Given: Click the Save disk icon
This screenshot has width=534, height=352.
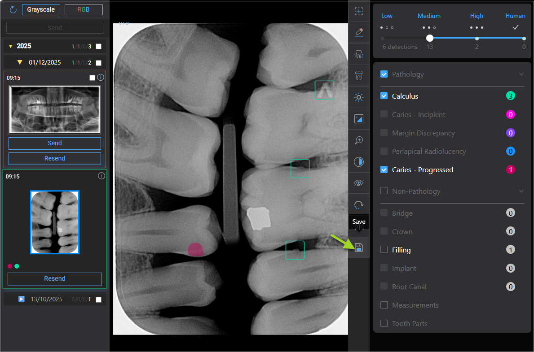Looking at the screenshot, I should point(358,248).
